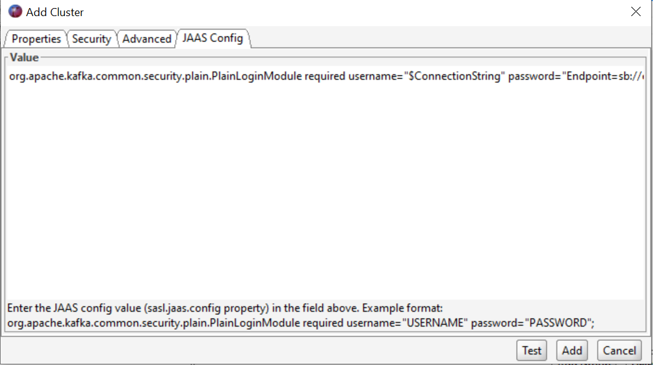Click the "Value" group label
653x365 pixels.
tap(24, 58)
